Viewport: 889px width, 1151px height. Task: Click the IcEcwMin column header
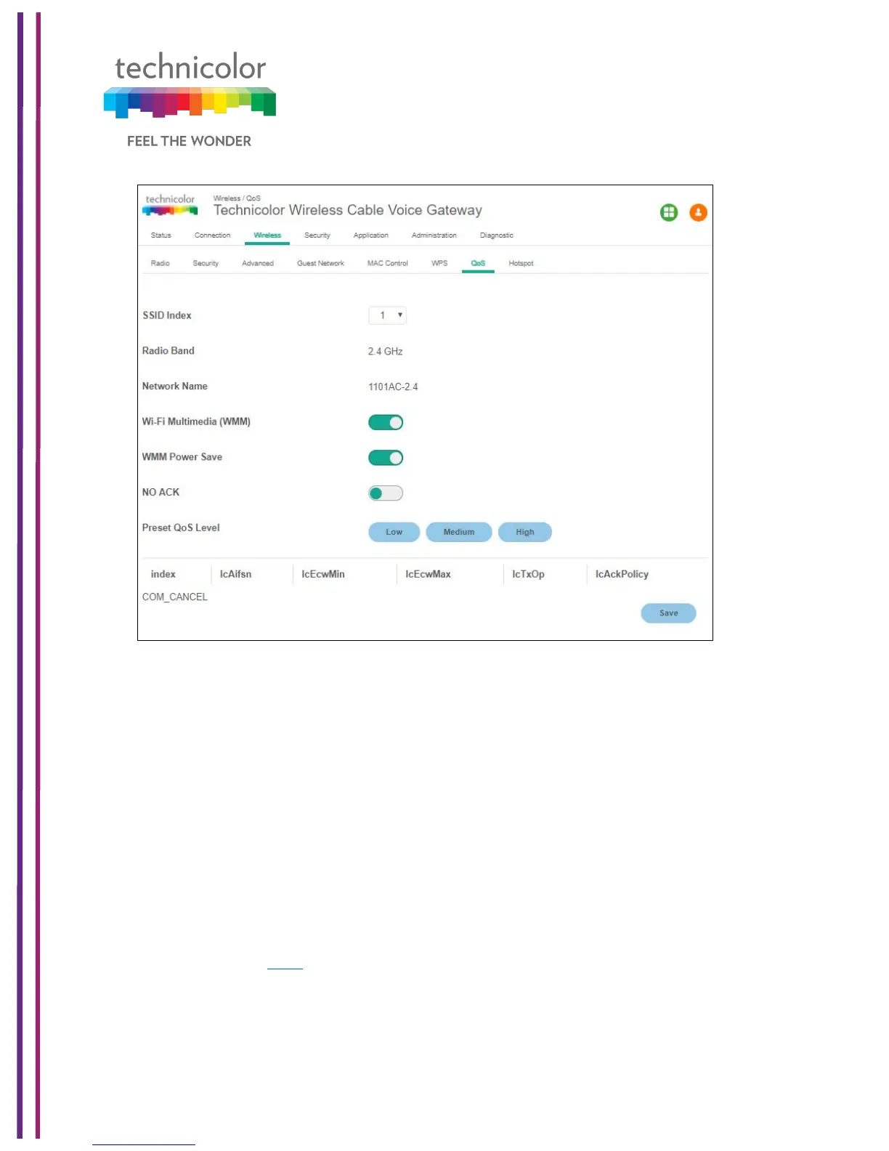pyautogui.click(x=323, y=574)
